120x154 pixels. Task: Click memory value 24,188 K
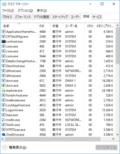[x=108, y=91]
